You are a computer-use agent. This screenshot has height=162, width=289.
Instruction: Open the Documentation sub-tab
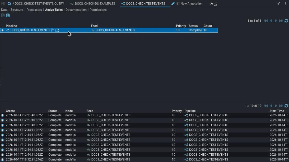point(76,10)
